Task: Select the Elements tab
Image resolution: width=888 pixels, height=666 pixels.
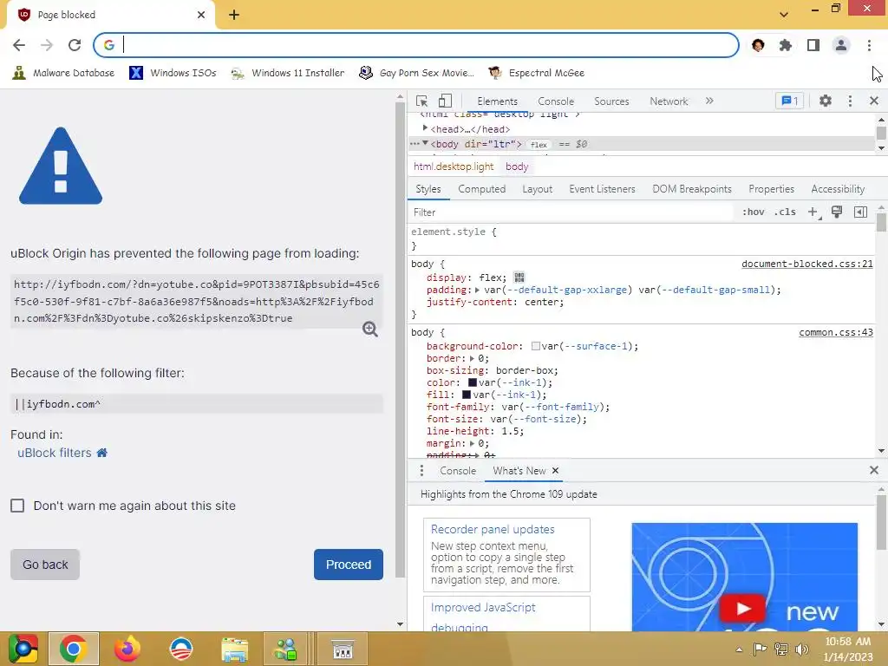Action: [x=497, y=101]
